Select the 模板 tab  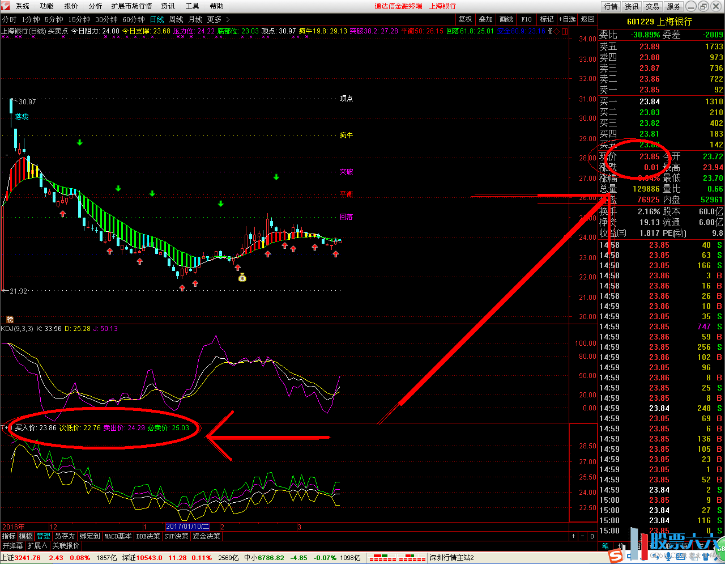[x=26, y=536]
